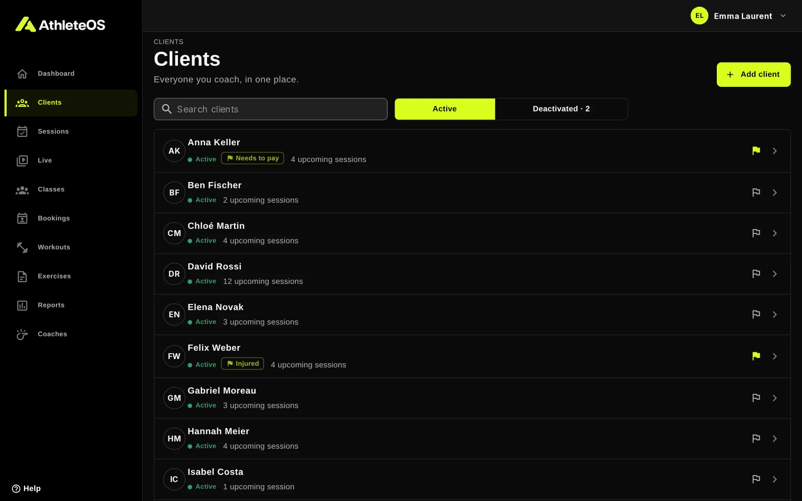Click the Needs to pay tag
Image resolution: width=802 pixels, height=501 pixels.
[x=253, y=158]
